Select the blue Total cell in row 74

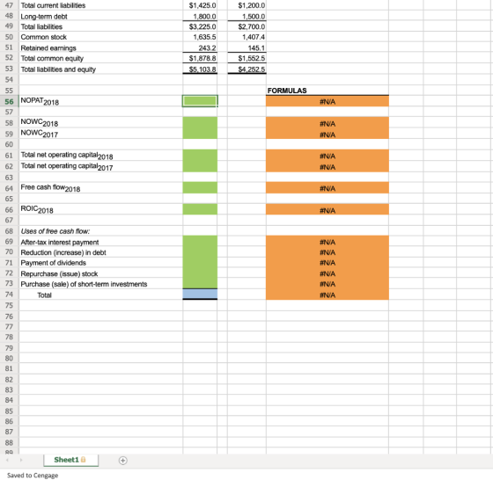pyautogui.click(x=200, y=295)
